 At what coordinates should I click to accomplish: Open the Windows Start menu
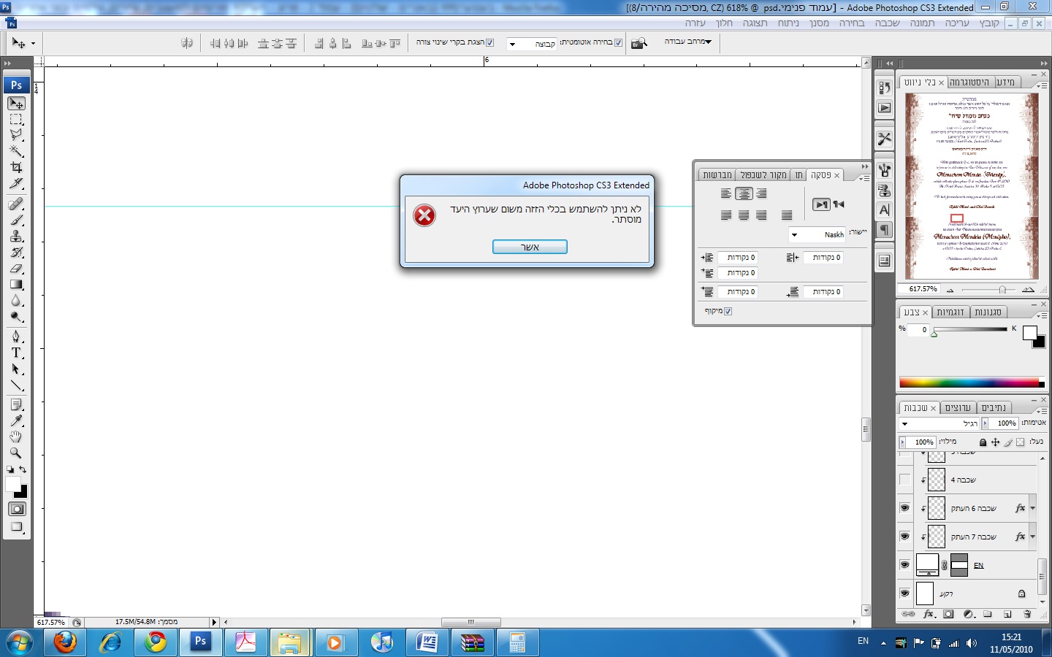(x=20, y=642)
